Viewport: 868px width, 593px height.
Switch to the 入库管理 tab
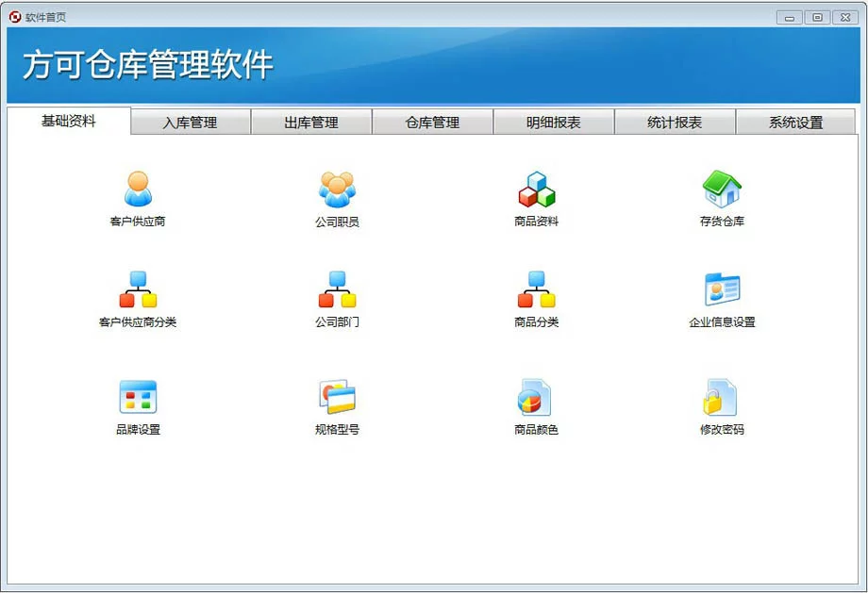[190, 123]
